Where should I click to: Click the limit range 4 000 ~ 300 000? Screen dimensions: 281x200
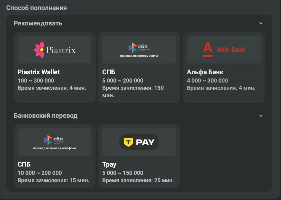(x=207, y=81)
